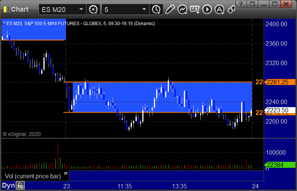Click the 2400.00 price axis label
This screenshot has width=297, height=191.
click(x=276, y=24)
